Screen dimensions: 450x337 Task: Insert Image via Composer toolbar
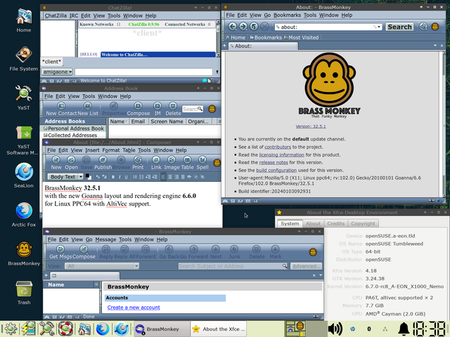(x=172, y=163)
